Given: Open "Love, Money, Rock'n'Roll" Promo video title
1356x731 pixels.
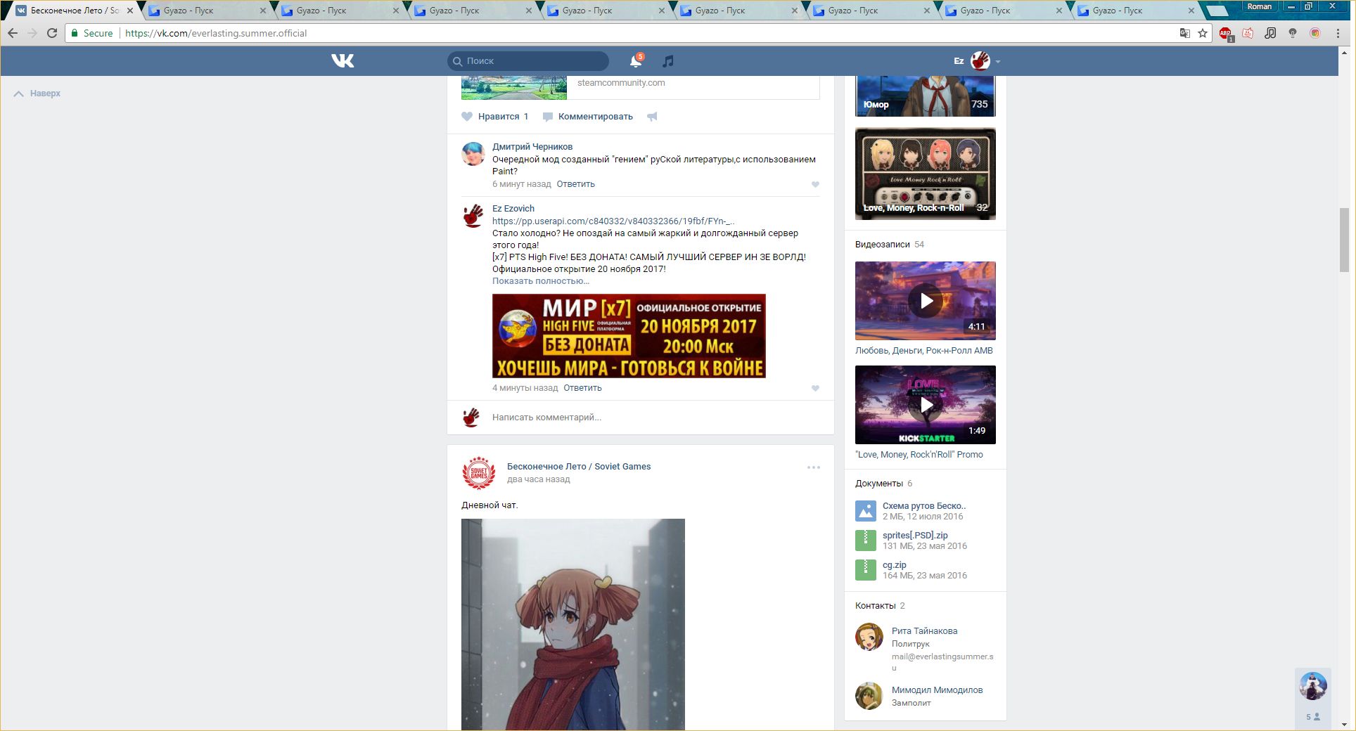Looking at the screenshot, I should pos(919,455).
